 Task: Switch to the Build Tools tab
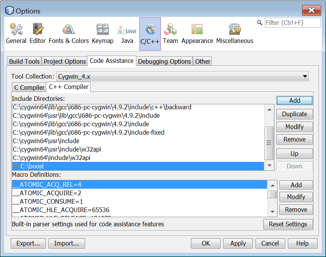pyautogui.click(x=24, y=61)
